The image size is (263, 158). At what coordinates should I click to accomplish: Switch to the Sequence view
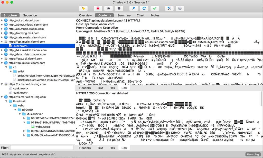[x=30, y=15]
